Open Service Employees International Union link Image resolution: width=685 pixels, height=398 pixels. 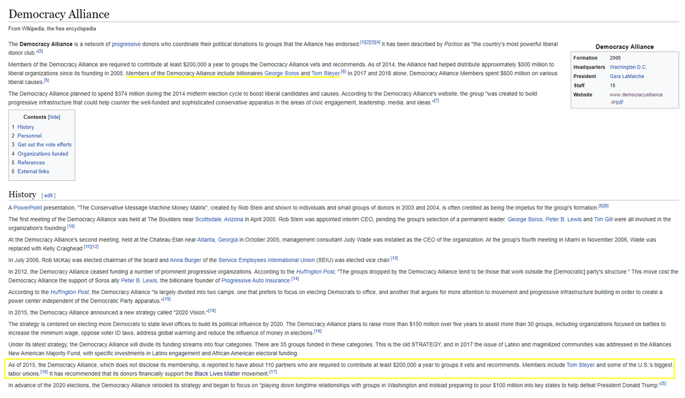coord(267,260)
